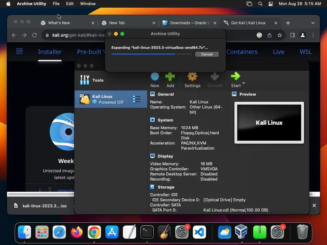The image size is (327, 245).
Task: Select the Kali Linux machine entry
Action: click(x=111, y=99)
